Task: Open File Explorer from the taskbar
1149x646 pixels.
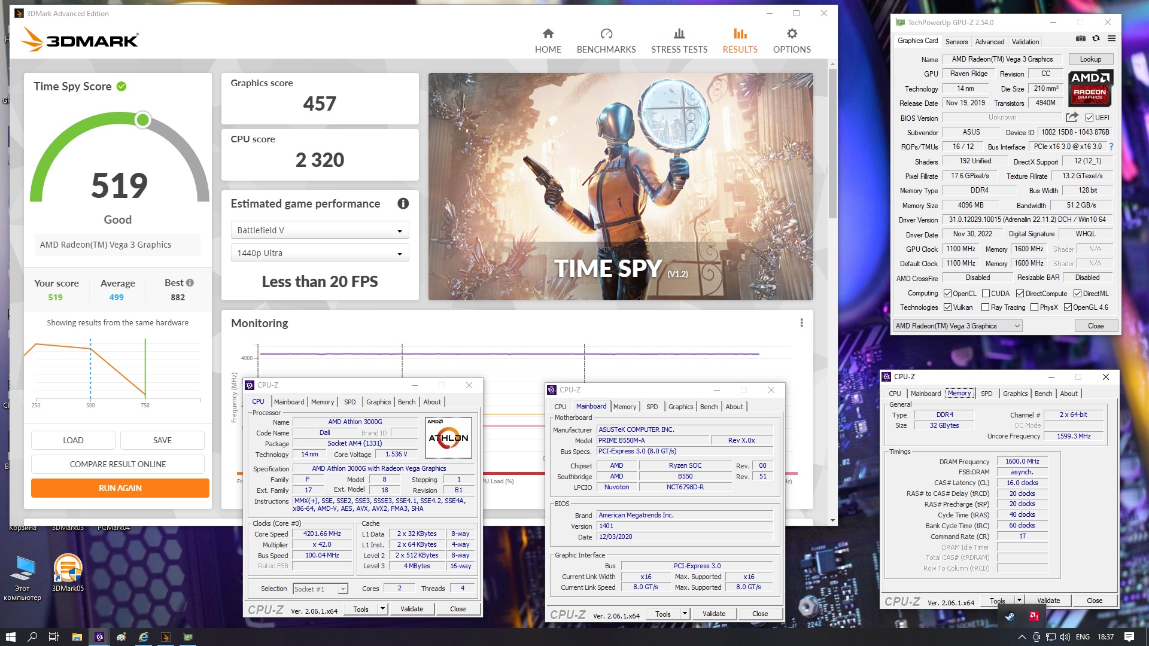Action: click(x=77, y=637)
